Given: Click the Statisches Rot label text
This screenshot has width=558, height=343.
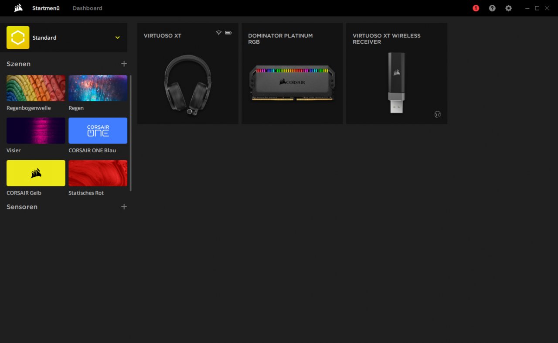Looking at the screenshot, I should tap(86, 193).
